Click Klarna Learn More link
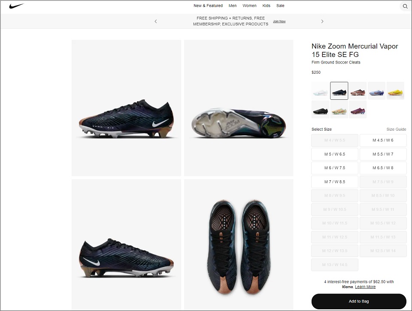Viewport: 412px width, 311px height. pyautogui.click(x=365, y=287)
